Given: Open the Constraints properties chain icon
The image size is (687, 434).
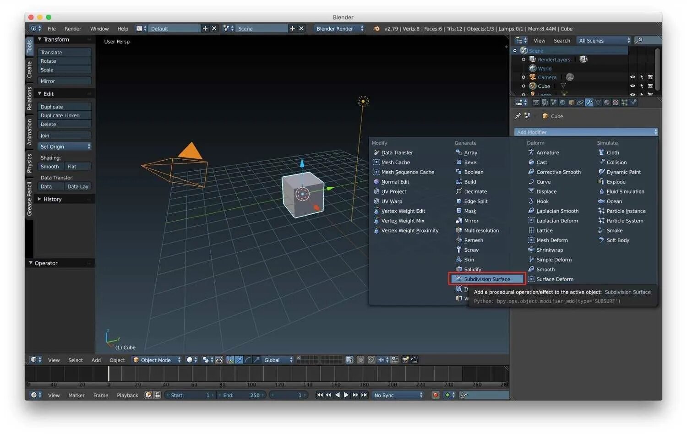Looking at the screenshot, I should (580, 103).
